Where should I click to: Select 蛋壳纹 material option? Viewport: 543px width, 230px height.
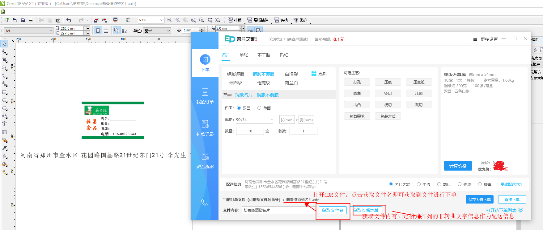[x=264, y=83]
